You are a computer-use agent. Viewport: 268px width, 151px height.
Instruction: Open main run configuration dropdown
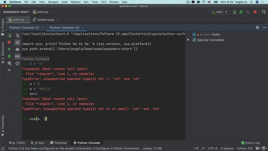[219, 12]
